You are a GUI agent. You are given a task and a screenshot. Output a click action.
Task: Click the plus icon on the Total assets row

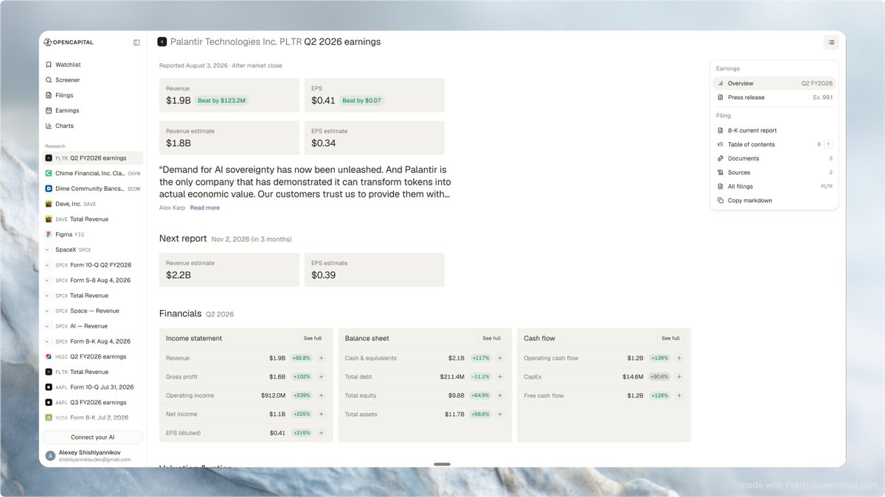pyautogui.click(x=500, y=415)
